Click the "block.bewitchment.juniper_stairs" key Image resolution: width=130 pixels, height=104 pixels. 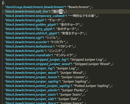31,95
